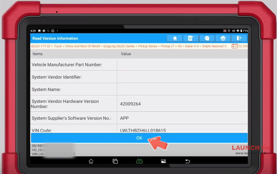277x174 pixels.
Task: Open the recent apps navigation icon
Action: pyautogui.click(x=115, y=161)
